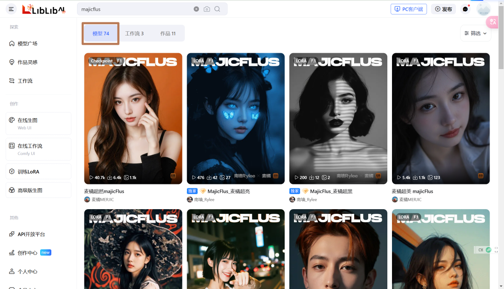Open the navigation hamburger menu
The image size is (504, 289).
[x=11, y=9]
